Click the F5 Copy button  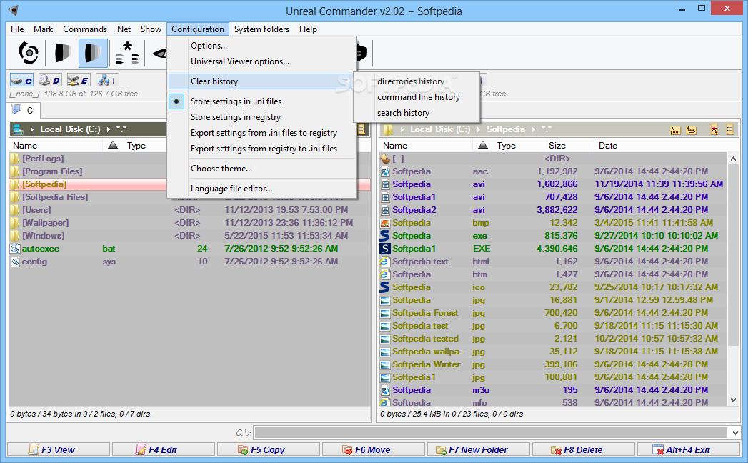(x=268, y=449)
